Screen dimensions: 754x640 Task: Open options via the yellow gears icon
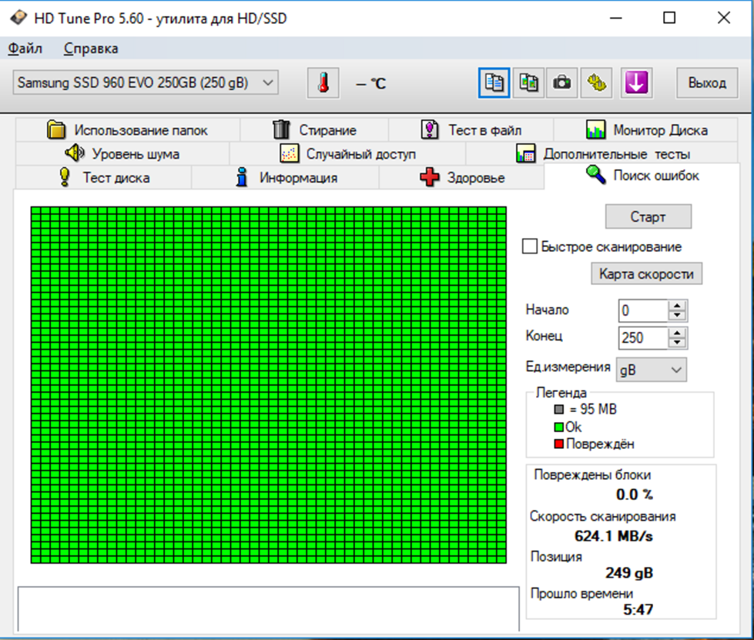tap(595, 83)
